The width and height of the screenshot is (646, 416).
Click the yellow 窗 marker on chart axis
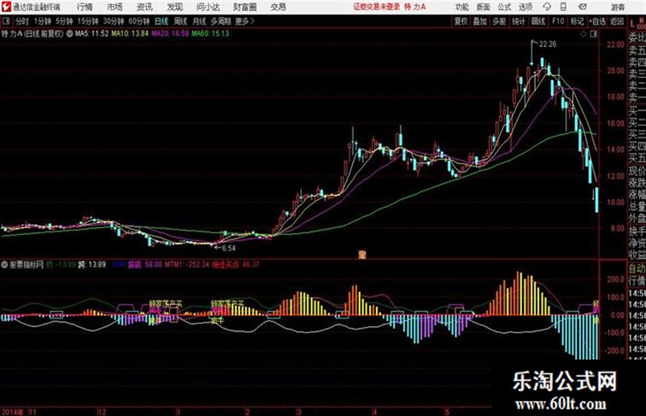[362, 255]
